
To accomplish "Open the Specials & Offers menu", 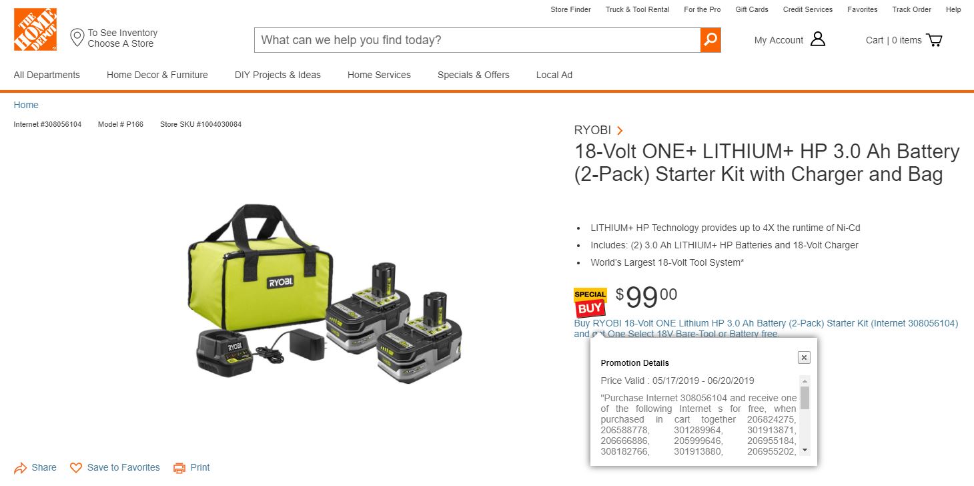I will (x=474, y=75).
